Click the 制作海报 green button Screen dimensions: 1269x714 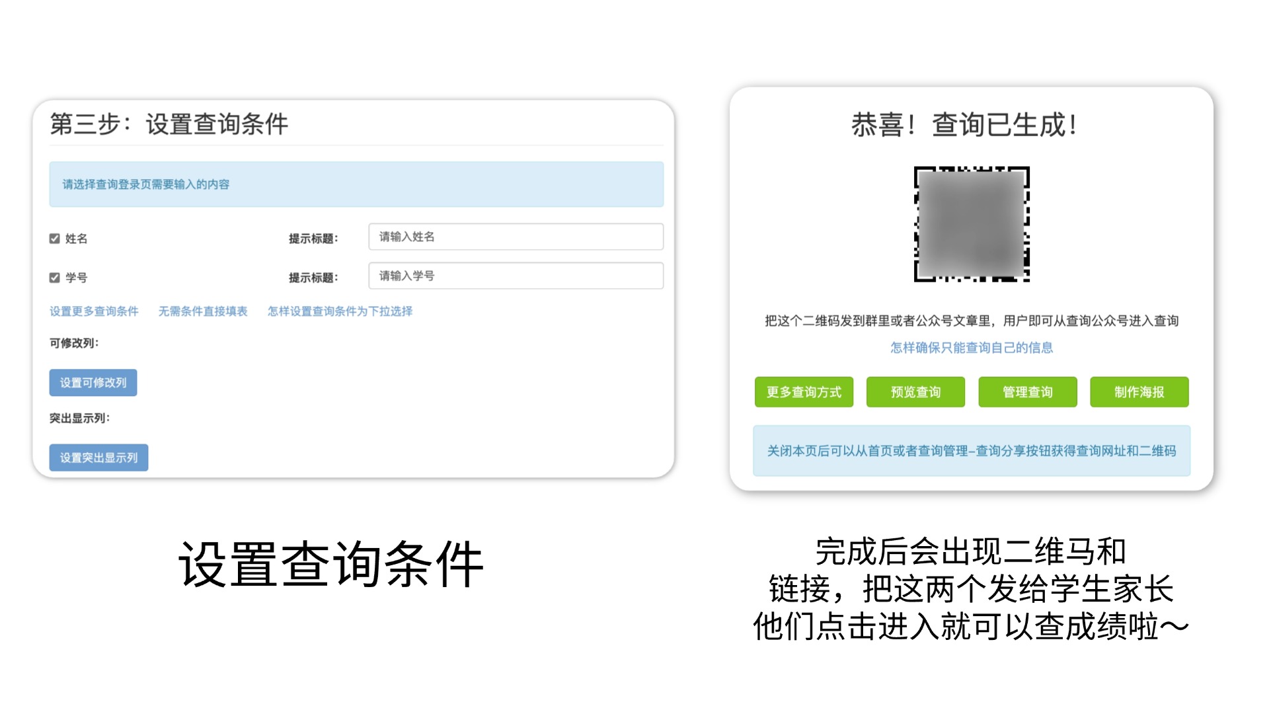click(x=1139, y=392)
